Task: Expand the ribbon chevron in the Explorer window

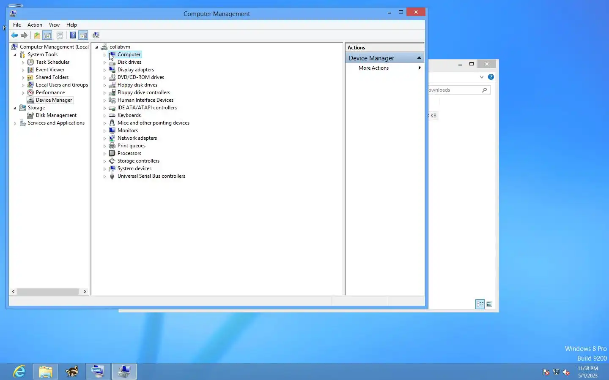Action: 481,77
